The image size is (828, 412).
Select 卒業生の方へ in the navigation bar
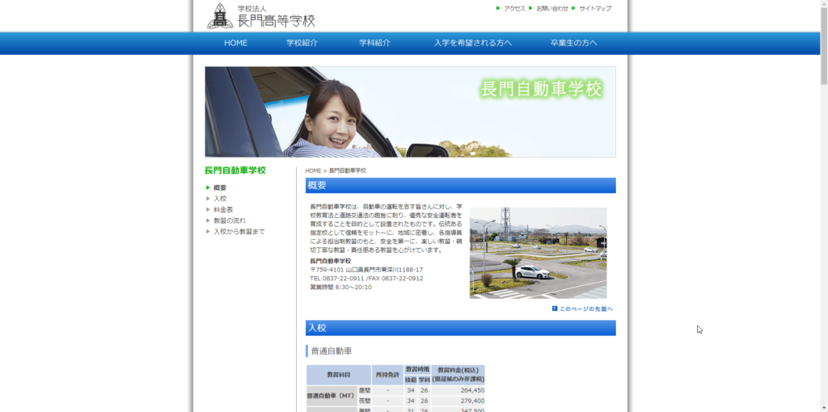tap(574, 44)
